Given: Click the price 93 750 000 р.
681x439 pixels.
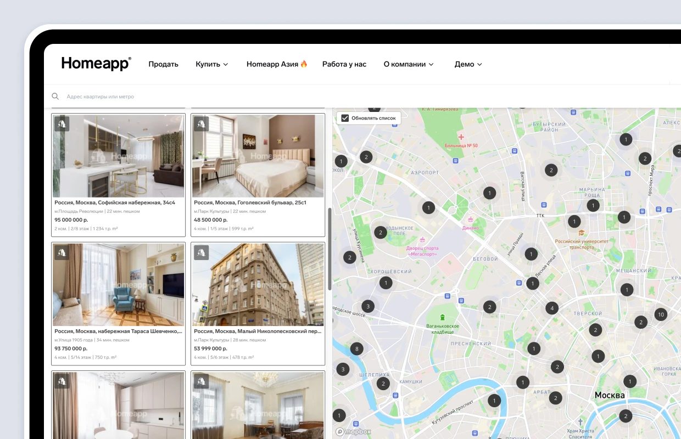Looking at the screenshot, I should click(x=71, y=348).
